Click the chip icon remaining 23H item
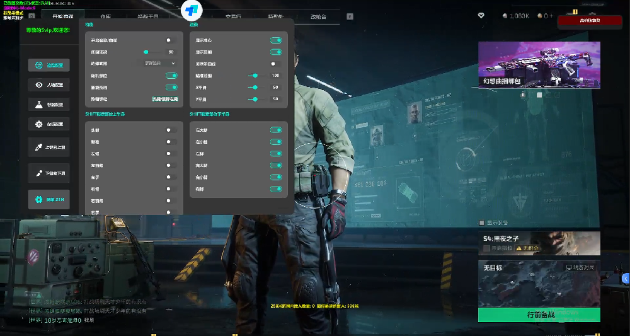Viewport: 630px width, 336px height. [49, 199]
